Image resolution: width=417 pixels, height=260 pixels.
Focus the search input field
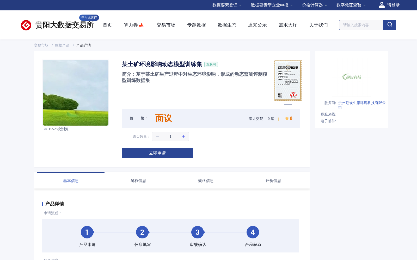point(361,25)
